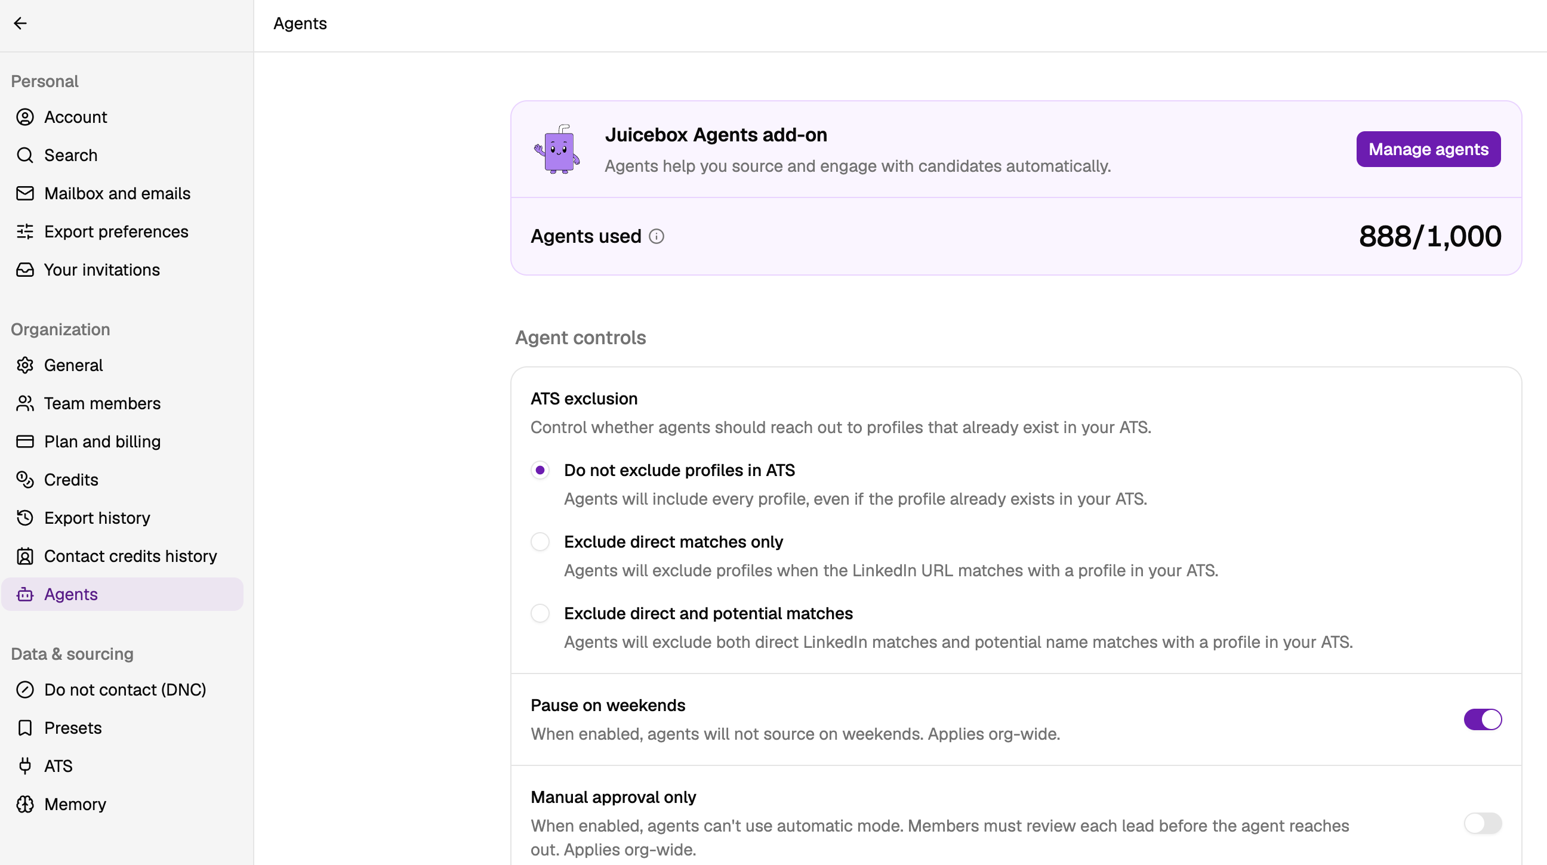Click the General gear icon

point(24,366)
